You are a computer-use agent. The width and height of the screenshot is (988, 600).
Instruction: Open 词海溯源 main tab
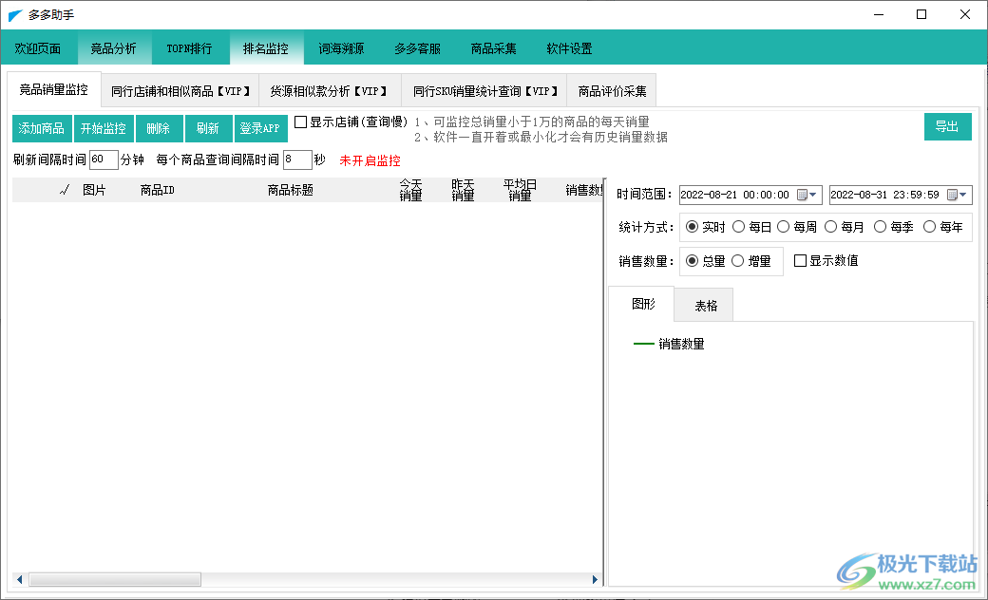point(341,48)
